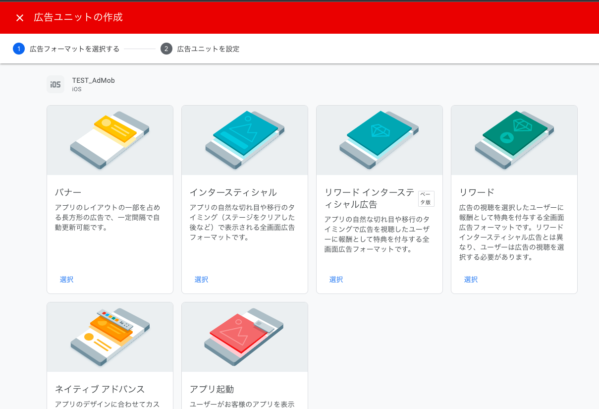Viewport: 599px width, 409px height.
Task: Click the TEST_AdMob app name
Action: tap(93, 80)
